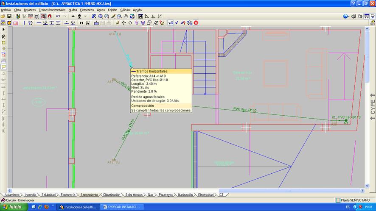
Task: Switch to the Fontanería tab
Action: 68,195
